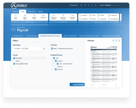The height and width of the screenshot is (108, 136).
Task: Collapse the Group 1 tree node
Action: pos(53,61)
